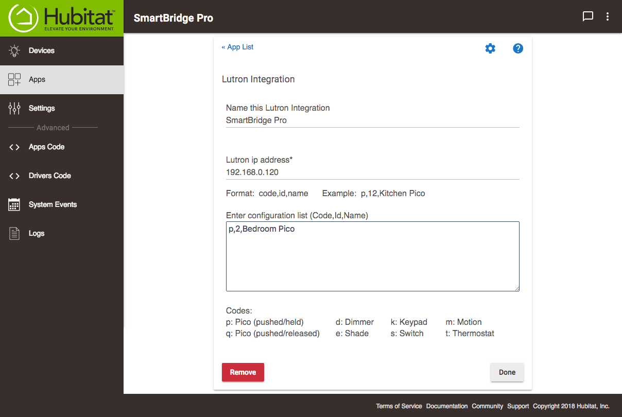Click 'Example: p,12,Kitchen Pico' text

[373, 194]
